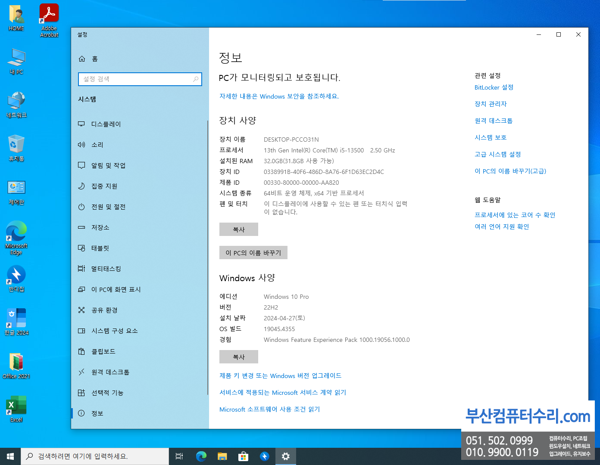The image size is (600, 465).
Task: Open the 저장소 storage icon
Action: coord(81,227)
